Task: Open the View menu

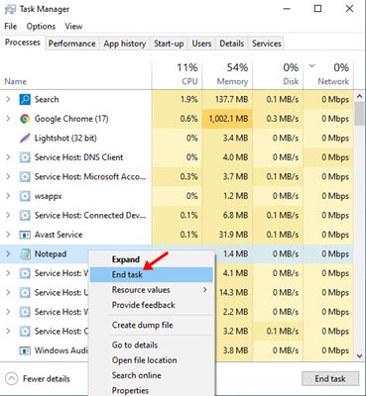Action: [x=73, y=27]
